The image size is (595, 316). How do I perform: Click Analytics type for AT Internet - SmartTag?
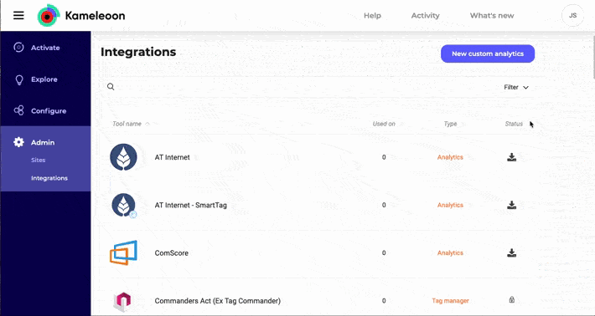[x=450, y=205]
